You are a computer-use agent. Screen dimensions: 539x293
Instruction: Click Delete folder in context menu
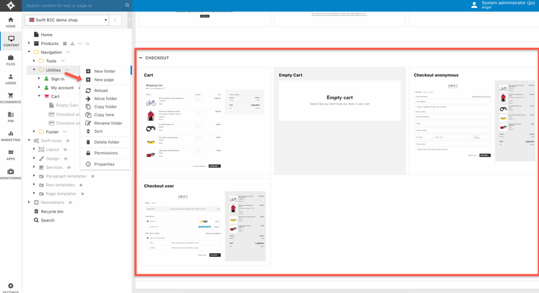pos(107,142)
